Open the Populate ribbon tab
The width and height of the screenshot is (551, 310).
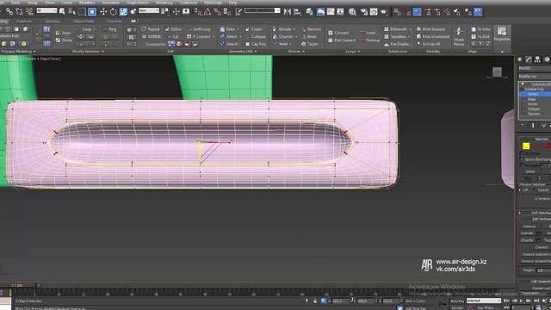(x=115, y=21)
